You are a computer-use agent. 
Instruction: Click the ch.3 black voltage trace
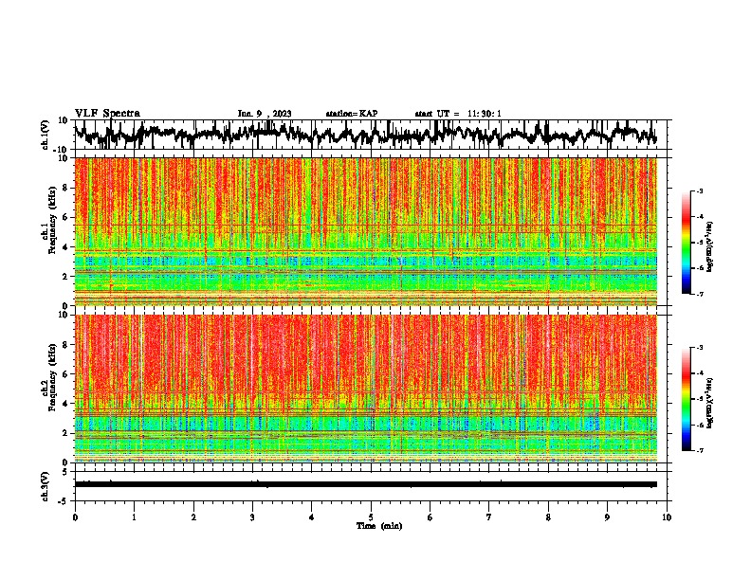(x=366, y=484)
